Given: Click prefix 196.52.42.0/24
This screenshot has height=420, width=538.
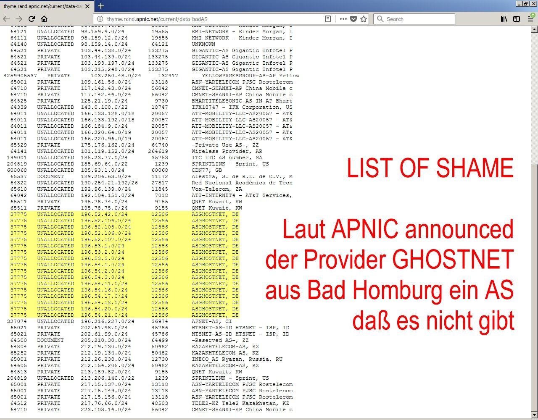Looking at the screenshot, I should click(104, 214).
